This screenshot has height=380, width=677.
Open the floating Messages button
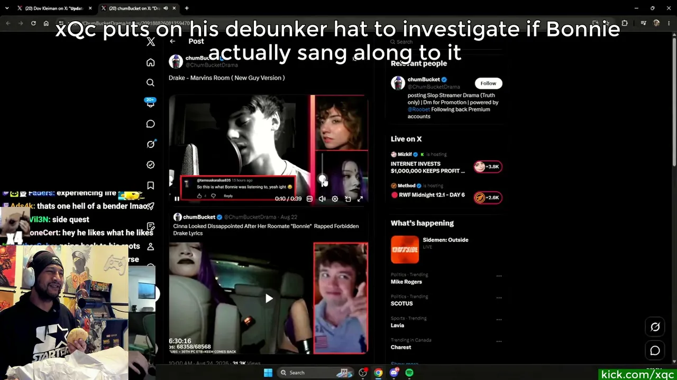[655, 350]
